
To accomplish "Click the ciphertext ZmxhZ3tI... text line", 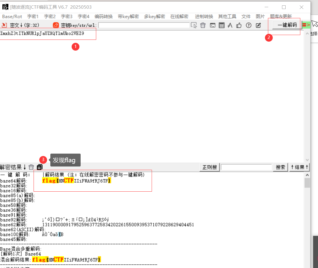I will tap(42, 34).
